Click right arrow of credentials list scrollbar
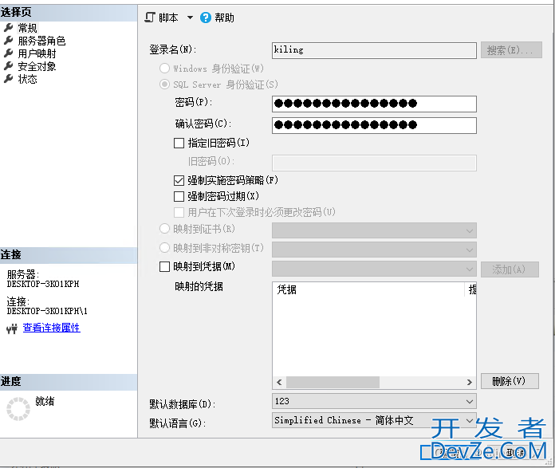Viewport: 555px width, 468px height. [x=470, y=383]
